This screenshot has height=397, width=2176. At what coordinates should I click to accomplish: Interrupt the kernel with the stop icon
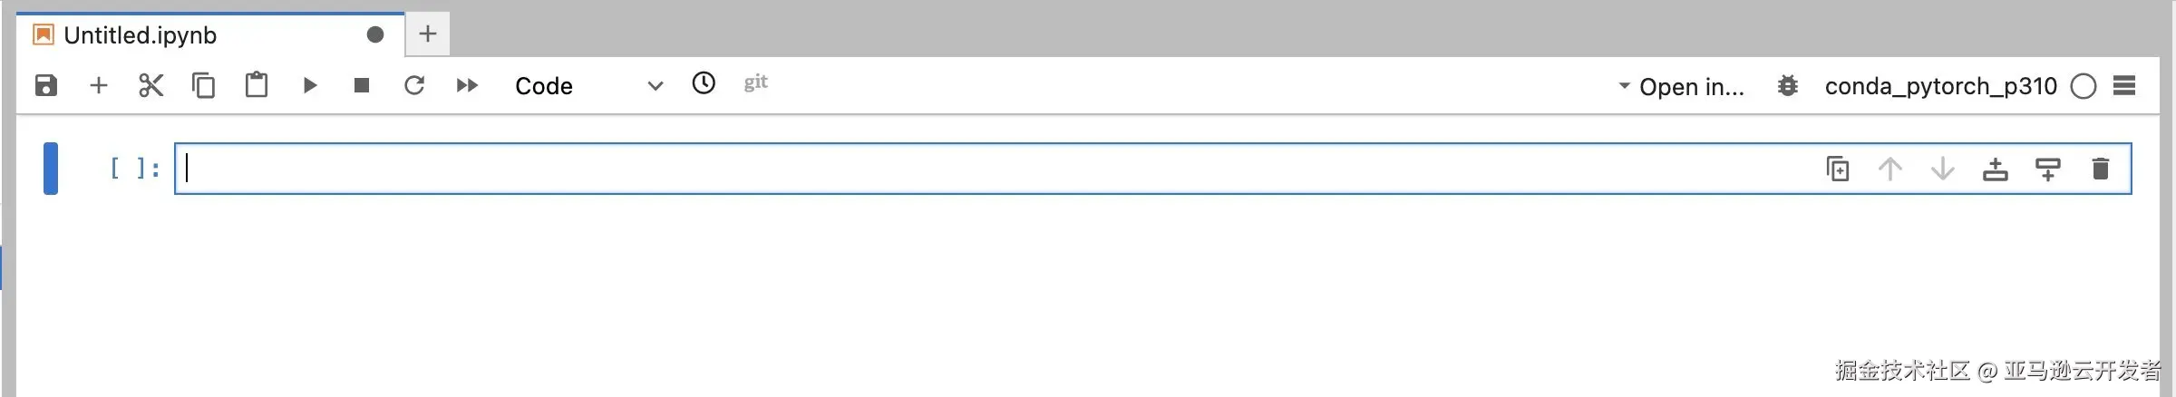pyautogui.click(x=362, y=85)
